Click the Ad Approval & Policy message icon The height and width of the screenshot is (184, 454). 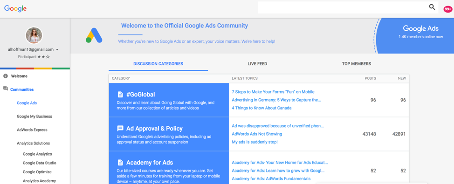click(120, 129)
